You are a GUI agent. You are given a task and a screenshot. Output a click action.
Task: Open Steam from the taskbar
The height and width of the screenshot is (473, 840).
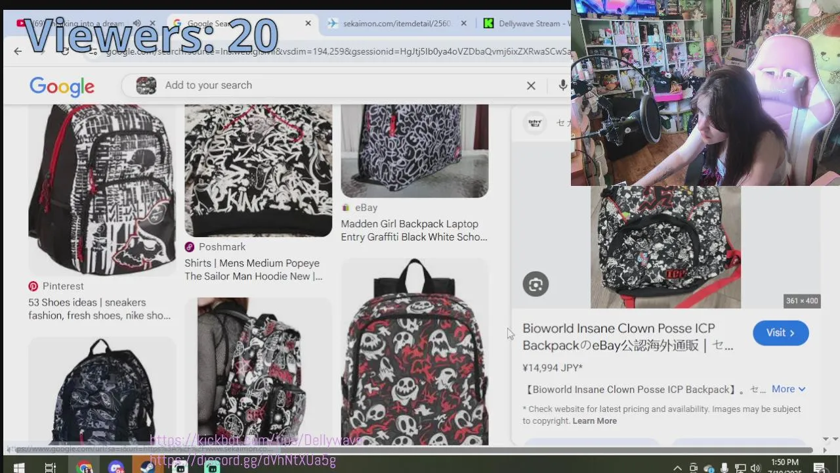click(148, 468)
